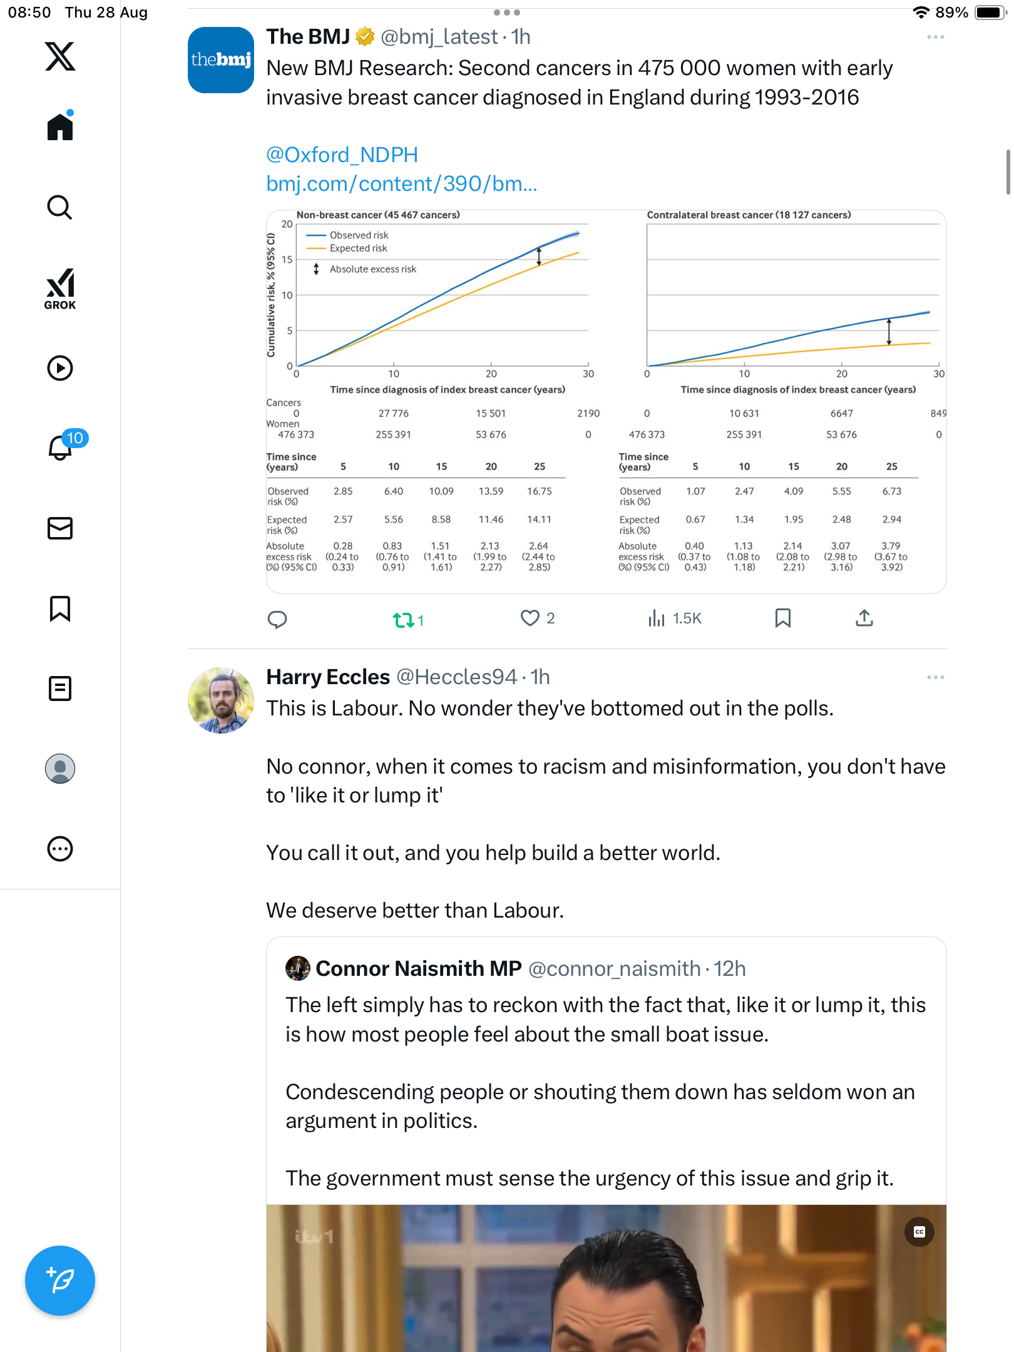Open more options on The BMJ post

(935, 38)
